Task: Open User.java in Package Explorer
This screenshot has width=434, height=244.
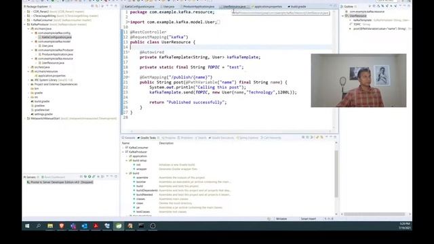Action: point(47,45)
